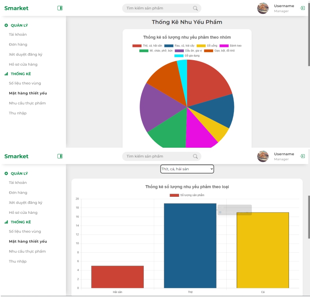The width and height of the screenshot is (310, 297).
Task: Click search magnifier icon on pie chart screen
Action: [195, 8]
